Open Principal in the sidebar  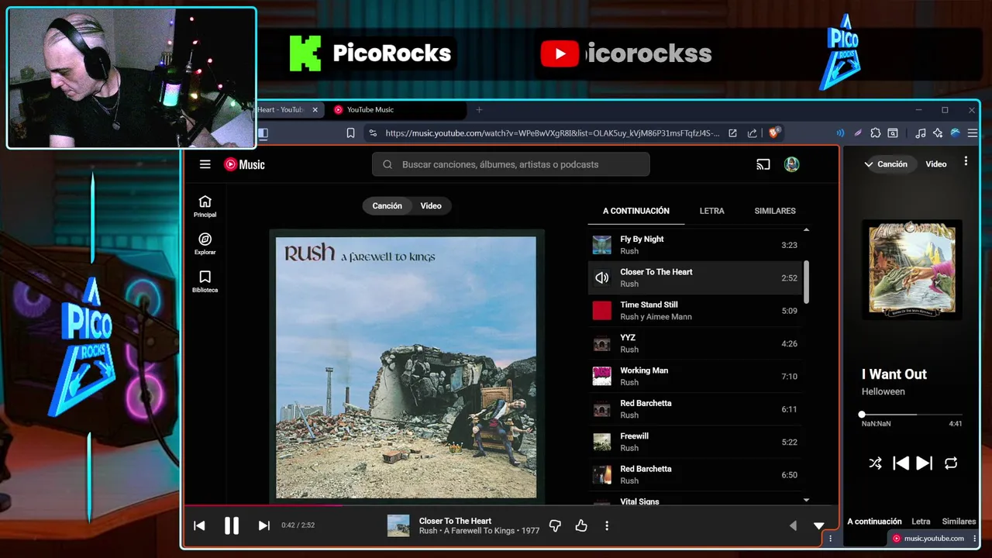[205, 206]
